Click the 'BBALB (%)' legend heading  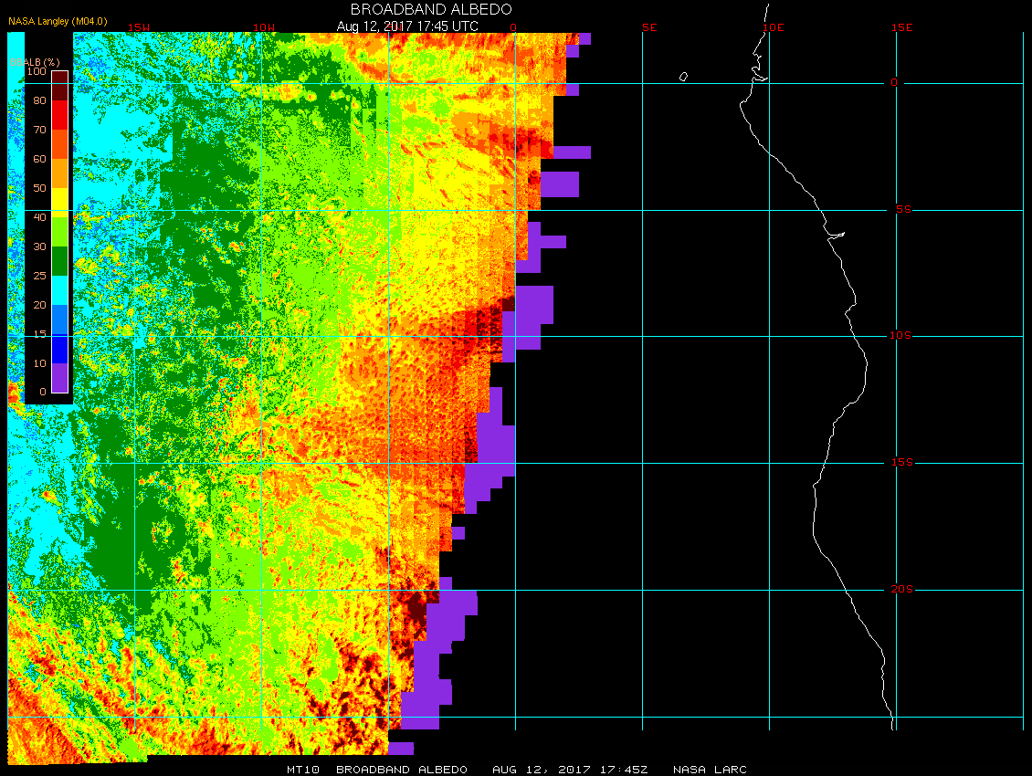coord(35,62)
